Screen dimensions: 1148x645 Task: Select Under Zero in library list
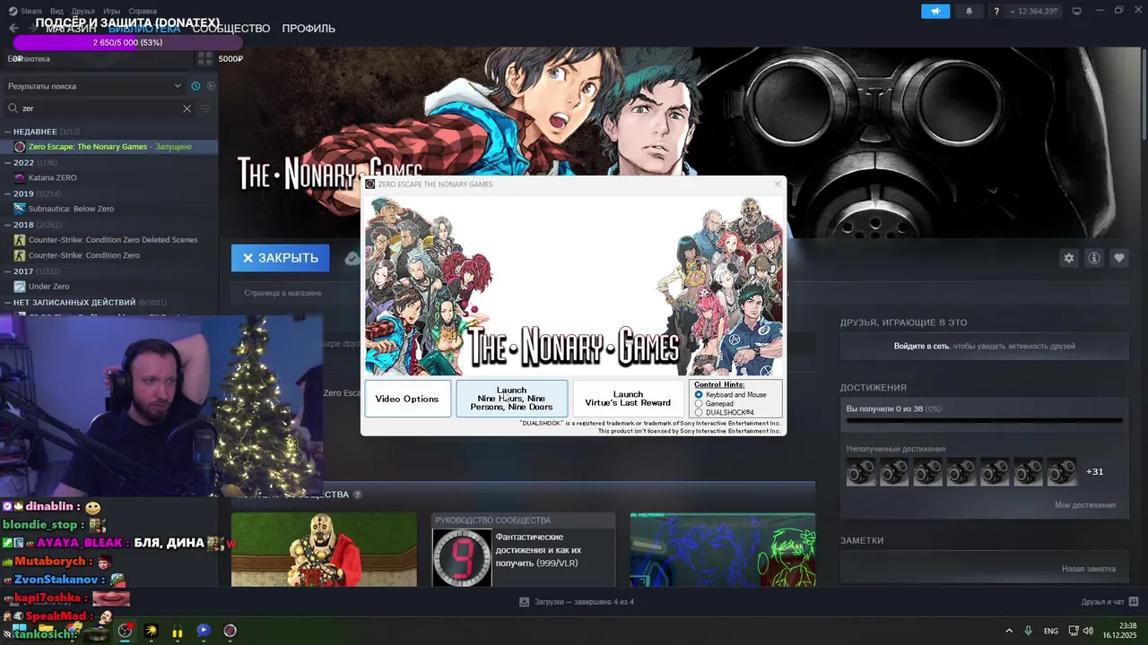[x=49, y=287]
